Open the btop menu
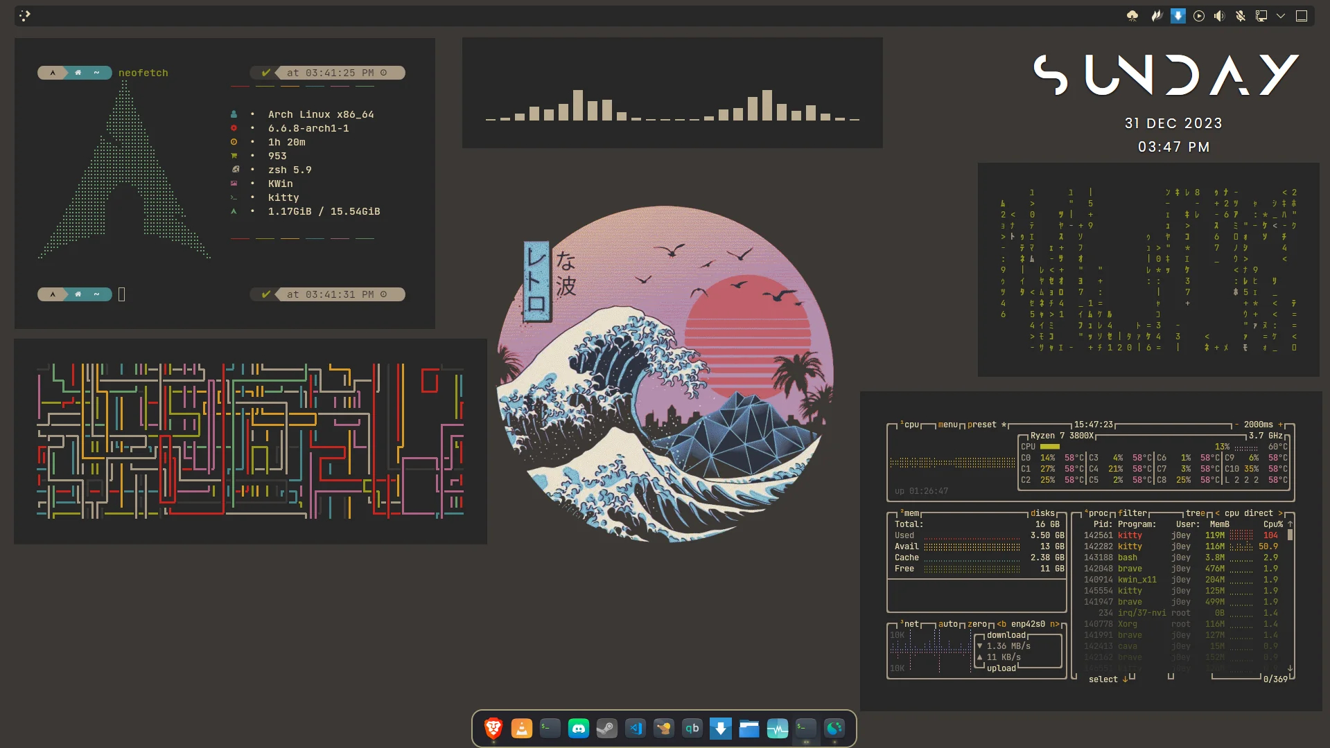This screenshot has height=748, width=1330. (x=947, y=425)
